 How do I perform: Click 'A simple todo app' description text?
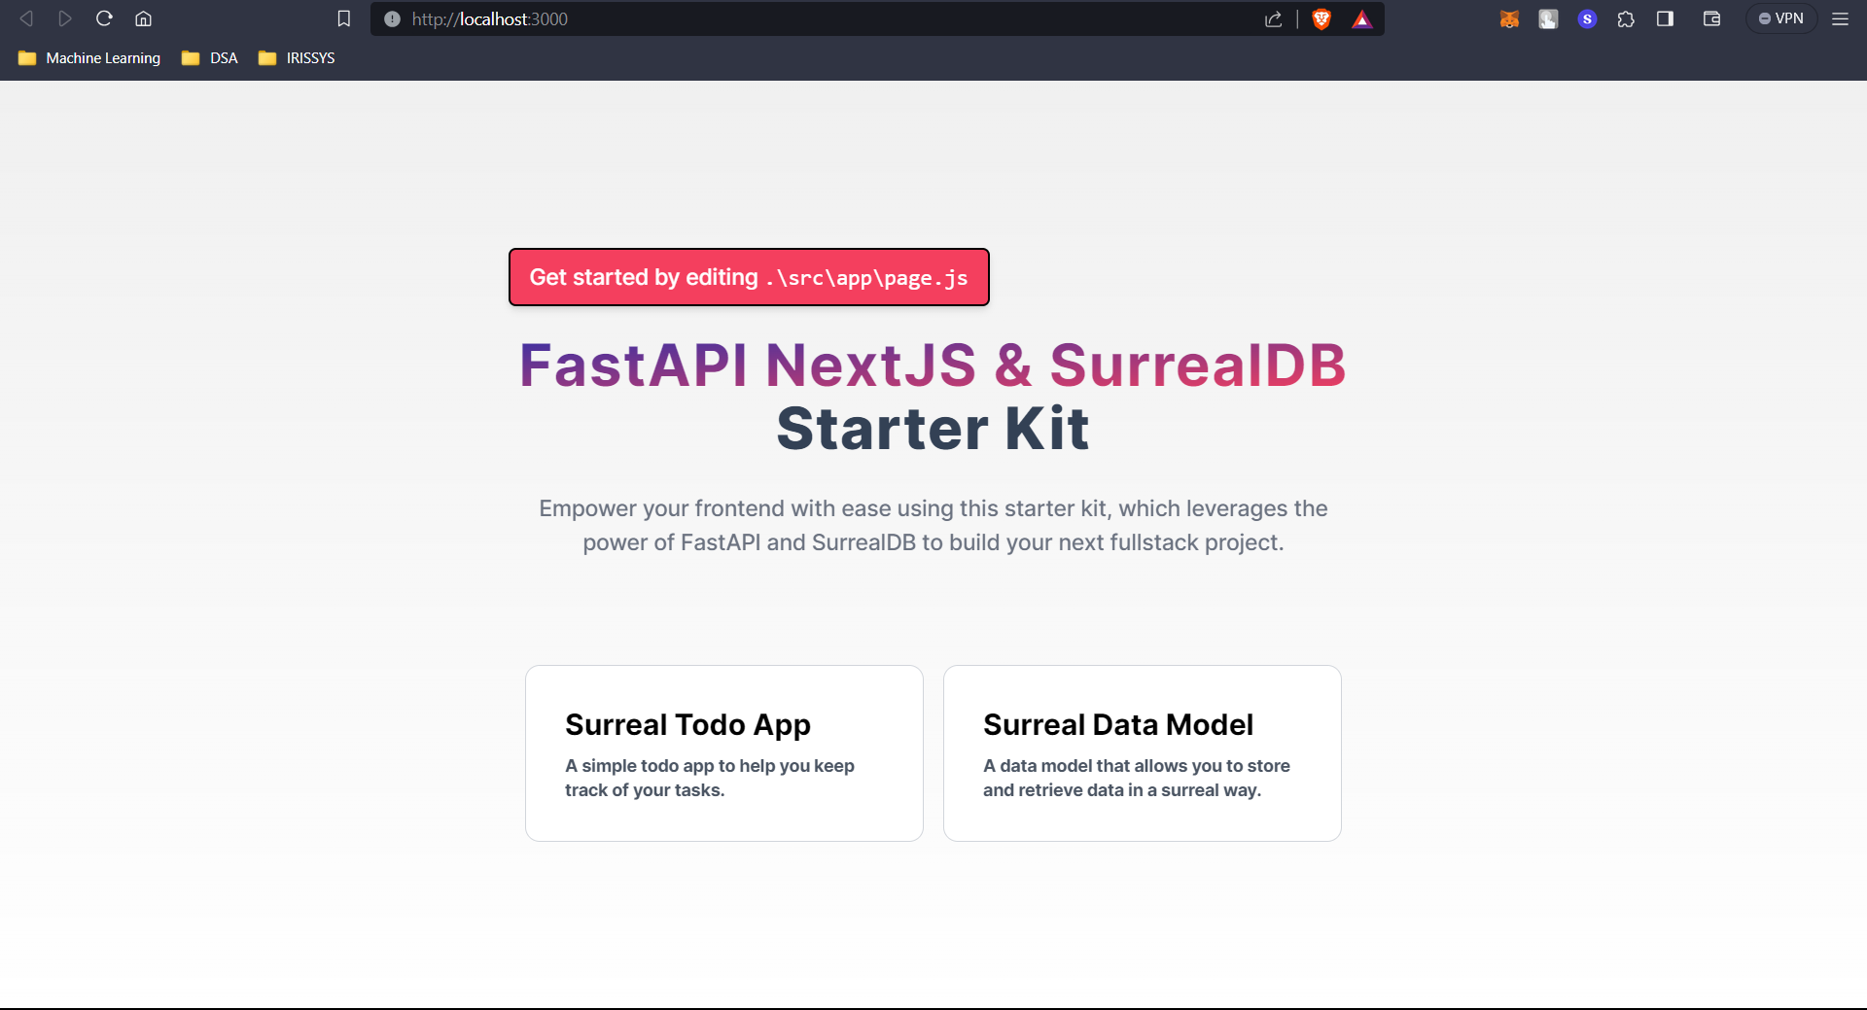click(x=710, y=778)
